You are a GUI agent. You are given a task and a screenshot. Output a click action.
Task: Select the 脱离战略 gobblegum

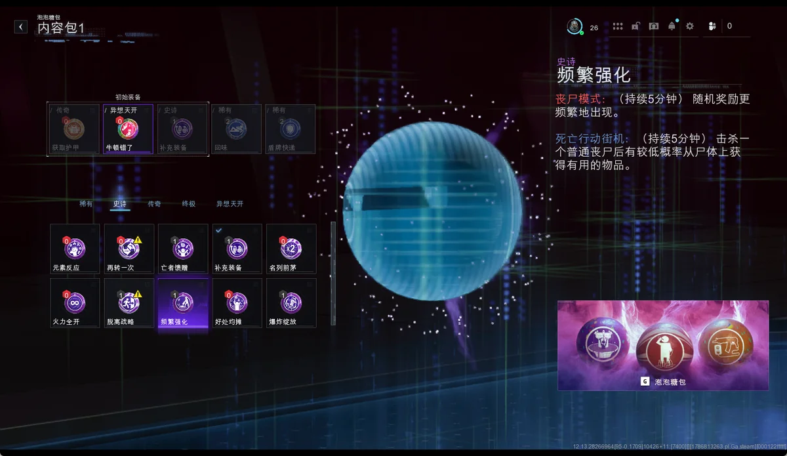click(x=129, y=303)
